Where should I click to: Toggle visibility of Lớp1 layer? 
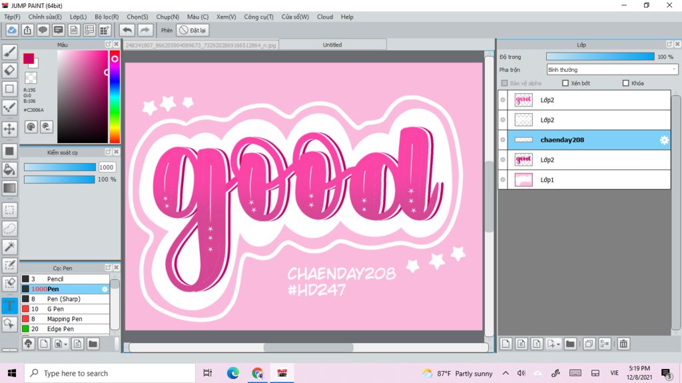503,180
